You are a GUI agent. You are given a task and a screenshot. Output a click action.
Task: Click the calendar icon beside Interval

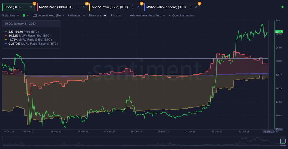coord(35,16)
